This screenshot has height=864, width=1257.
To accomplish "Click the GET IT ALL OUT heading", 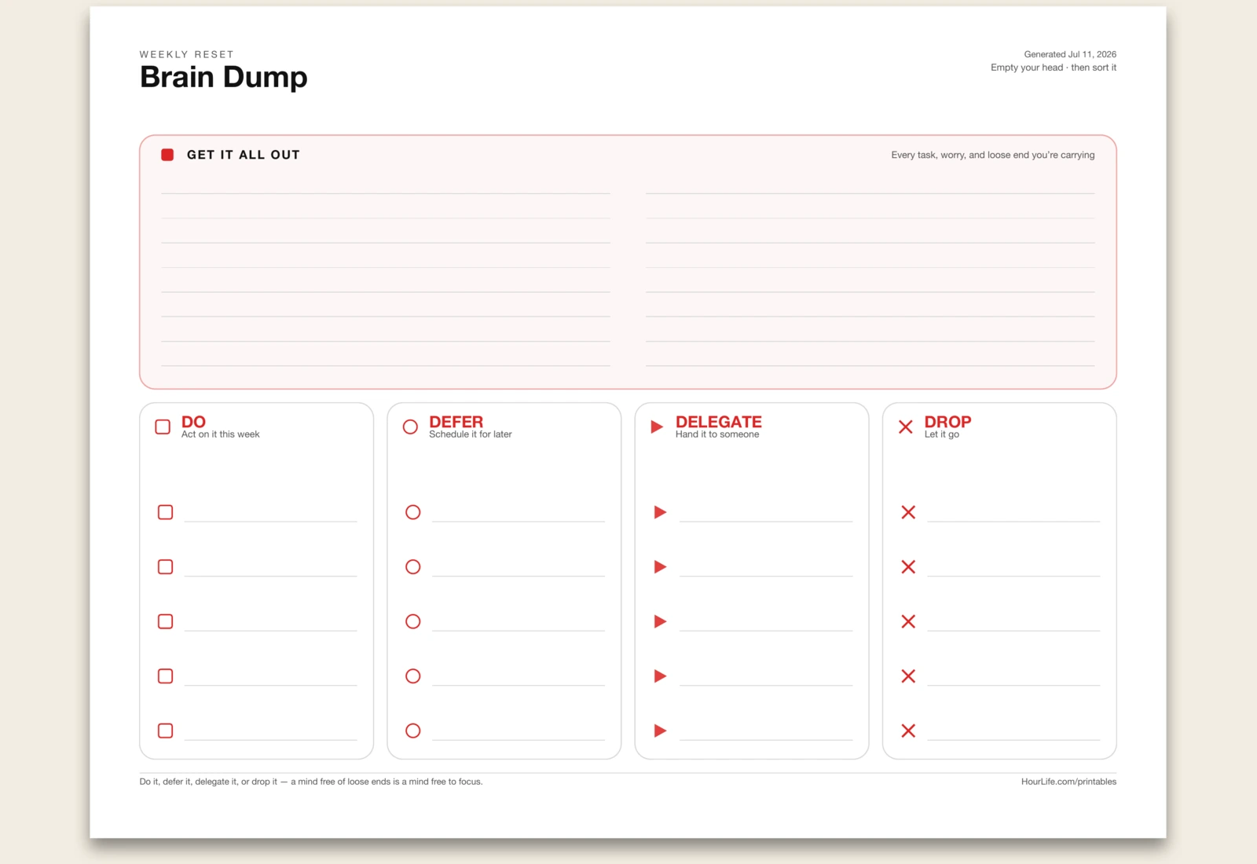I will pyautogui.click(x=243, y=155).
